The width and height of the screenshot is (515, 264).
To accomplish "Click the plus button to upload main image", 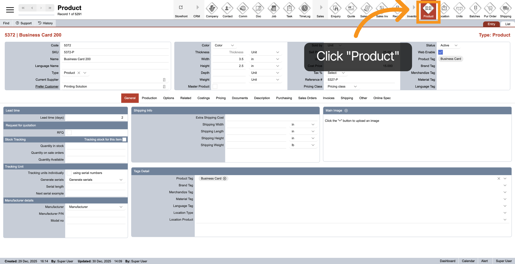I will click(346, 110).
